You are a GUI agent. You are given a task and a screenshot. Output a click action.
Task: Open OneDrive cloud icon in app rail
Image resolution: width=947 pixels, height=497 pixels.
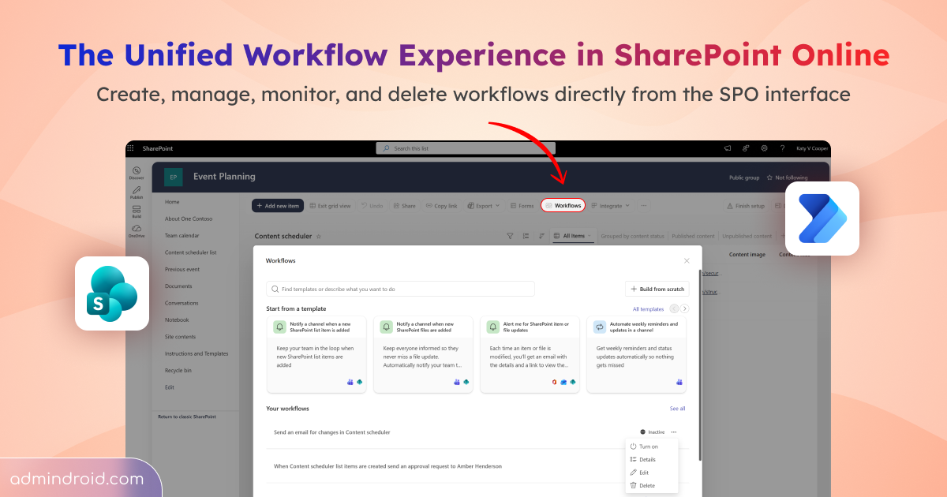137,230
